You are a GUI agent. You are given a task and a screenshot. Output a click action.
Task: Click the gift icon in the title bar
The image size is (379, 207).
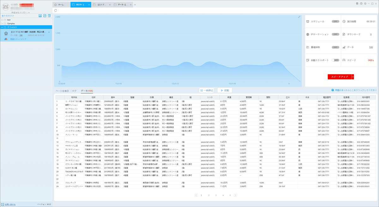click(x=357, y=3)
